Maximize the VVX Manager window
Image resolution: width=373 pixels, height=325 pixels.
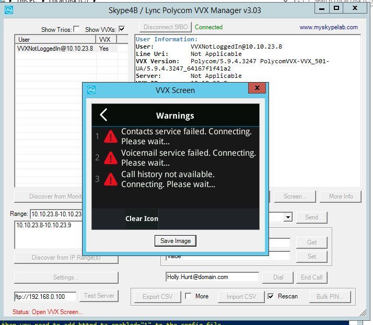[336, 8]
